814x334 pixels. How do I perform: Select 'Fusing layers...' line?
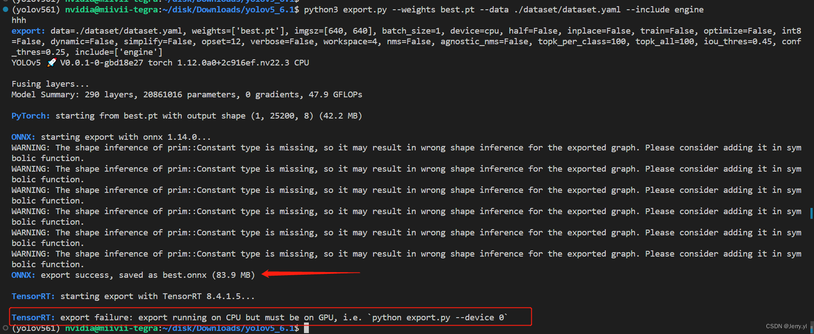50,84
